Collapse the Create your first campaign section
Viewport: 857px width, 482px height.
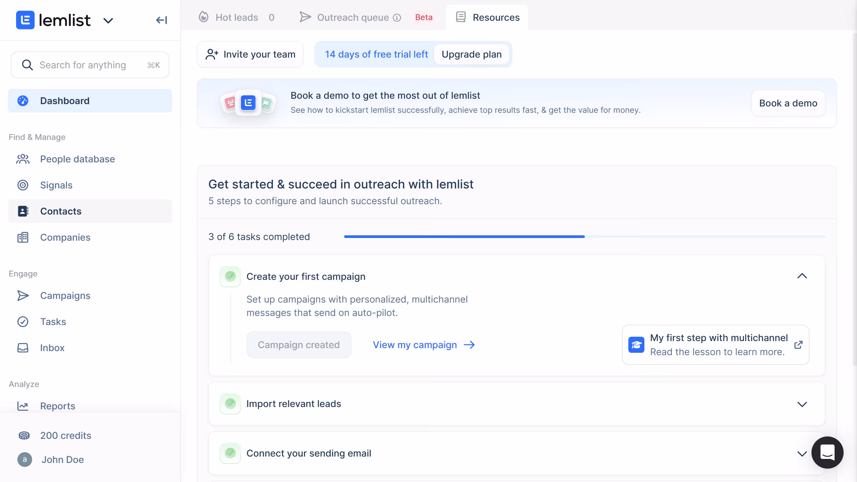coord(802,276)
